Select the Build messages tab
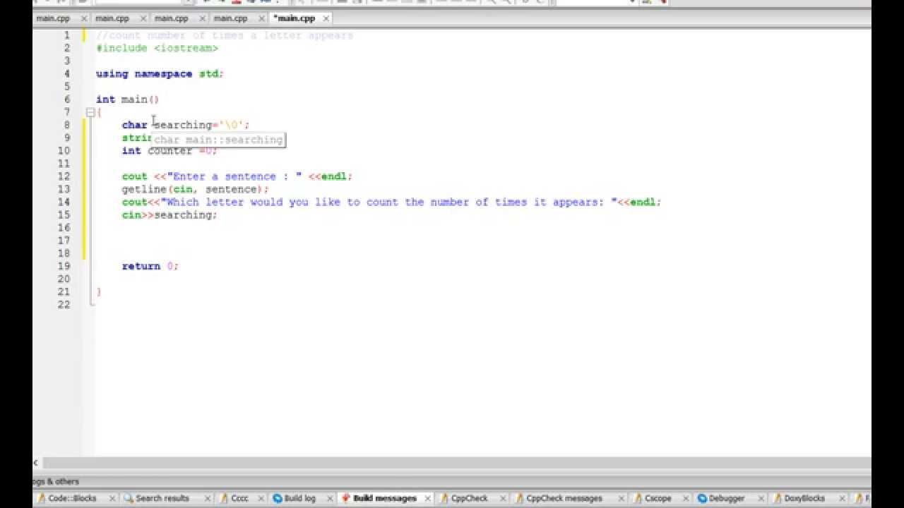Viewport: 904px width, 508px height. [x=385, y=498]
